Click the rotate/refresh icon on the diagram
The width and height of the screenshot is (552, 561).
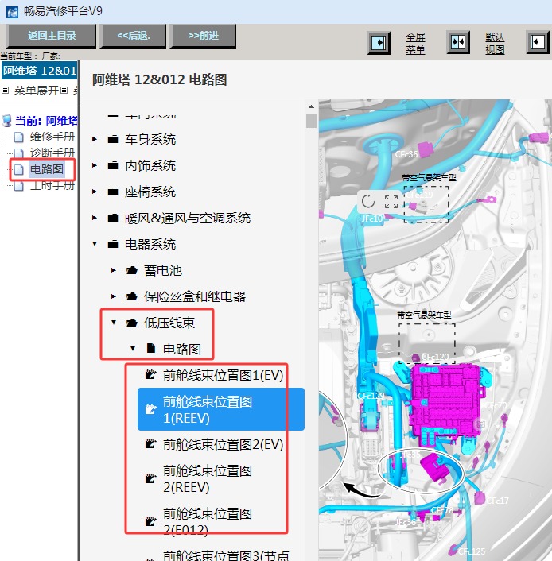[x=368, y=201]
